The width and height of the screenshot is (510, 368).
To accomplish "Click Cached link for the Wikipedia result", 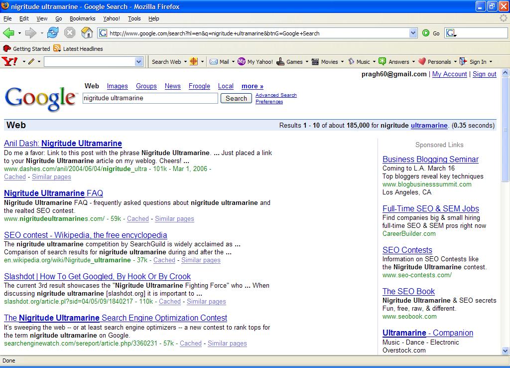I will [x=164, y=260].
